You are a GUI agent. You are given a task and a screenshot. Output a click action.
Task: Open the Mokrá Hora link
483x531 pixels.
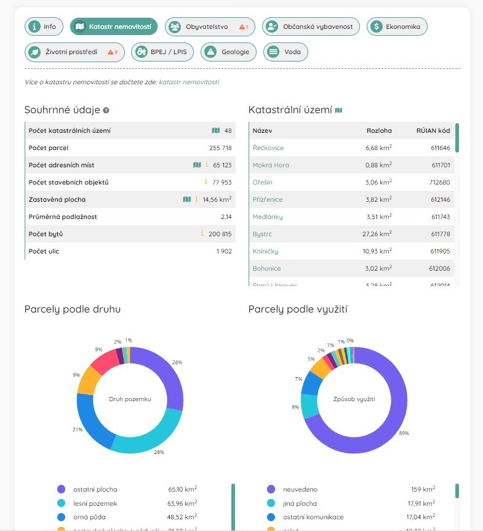pos(271,165)
